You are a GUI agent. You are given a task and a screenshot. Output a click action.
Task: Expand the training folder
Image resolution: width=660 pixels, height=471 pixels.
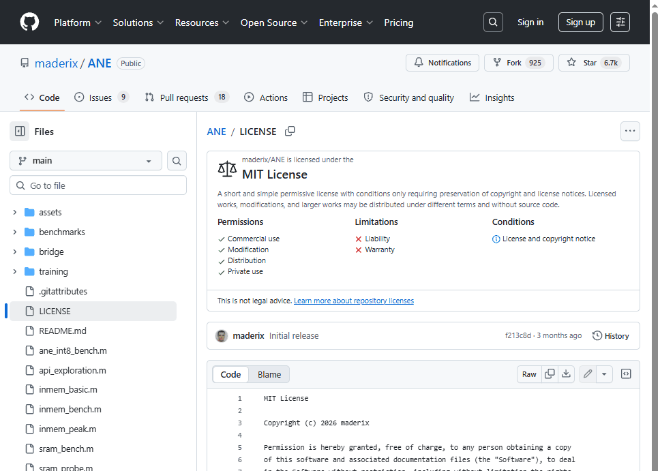(15, 271)
